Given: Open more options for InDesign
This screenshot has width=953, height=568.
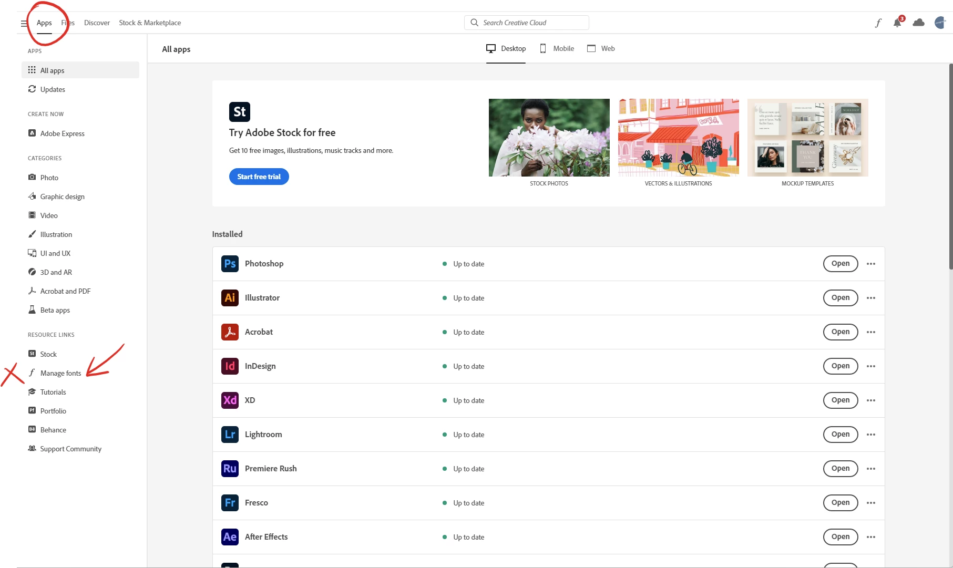Looking at the screenshot, I should click(x=871, y=366).
